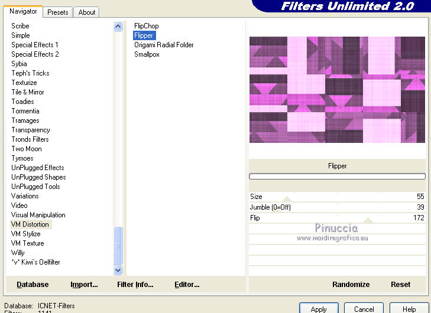Select the Sybia category
Screen dimensions: 431x313
tap(19, 64)
